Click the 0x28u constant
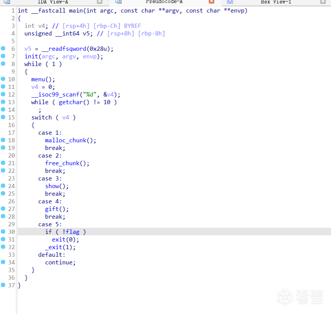Viewport: 331px width, 314px height. coord(98,49)
